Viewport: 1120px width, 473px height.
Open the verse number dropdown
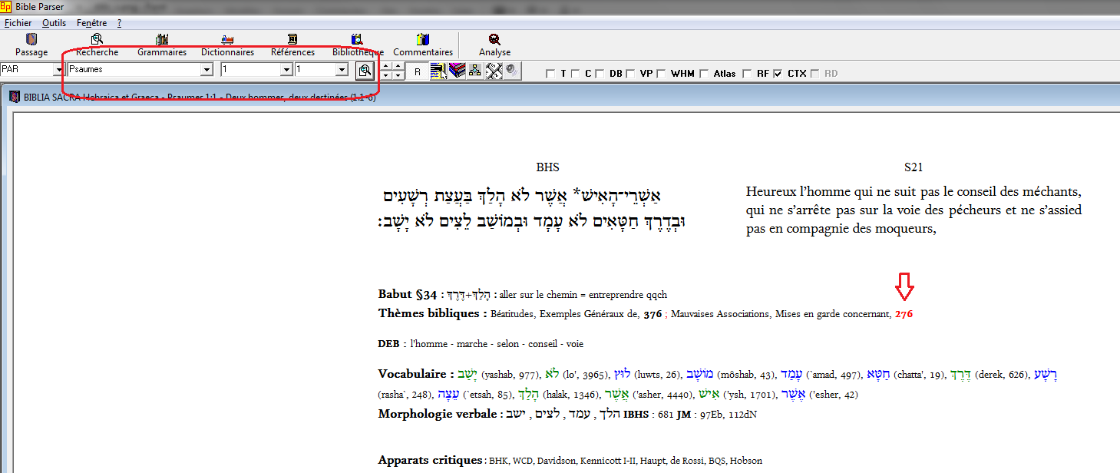click(x=342, y=70)
